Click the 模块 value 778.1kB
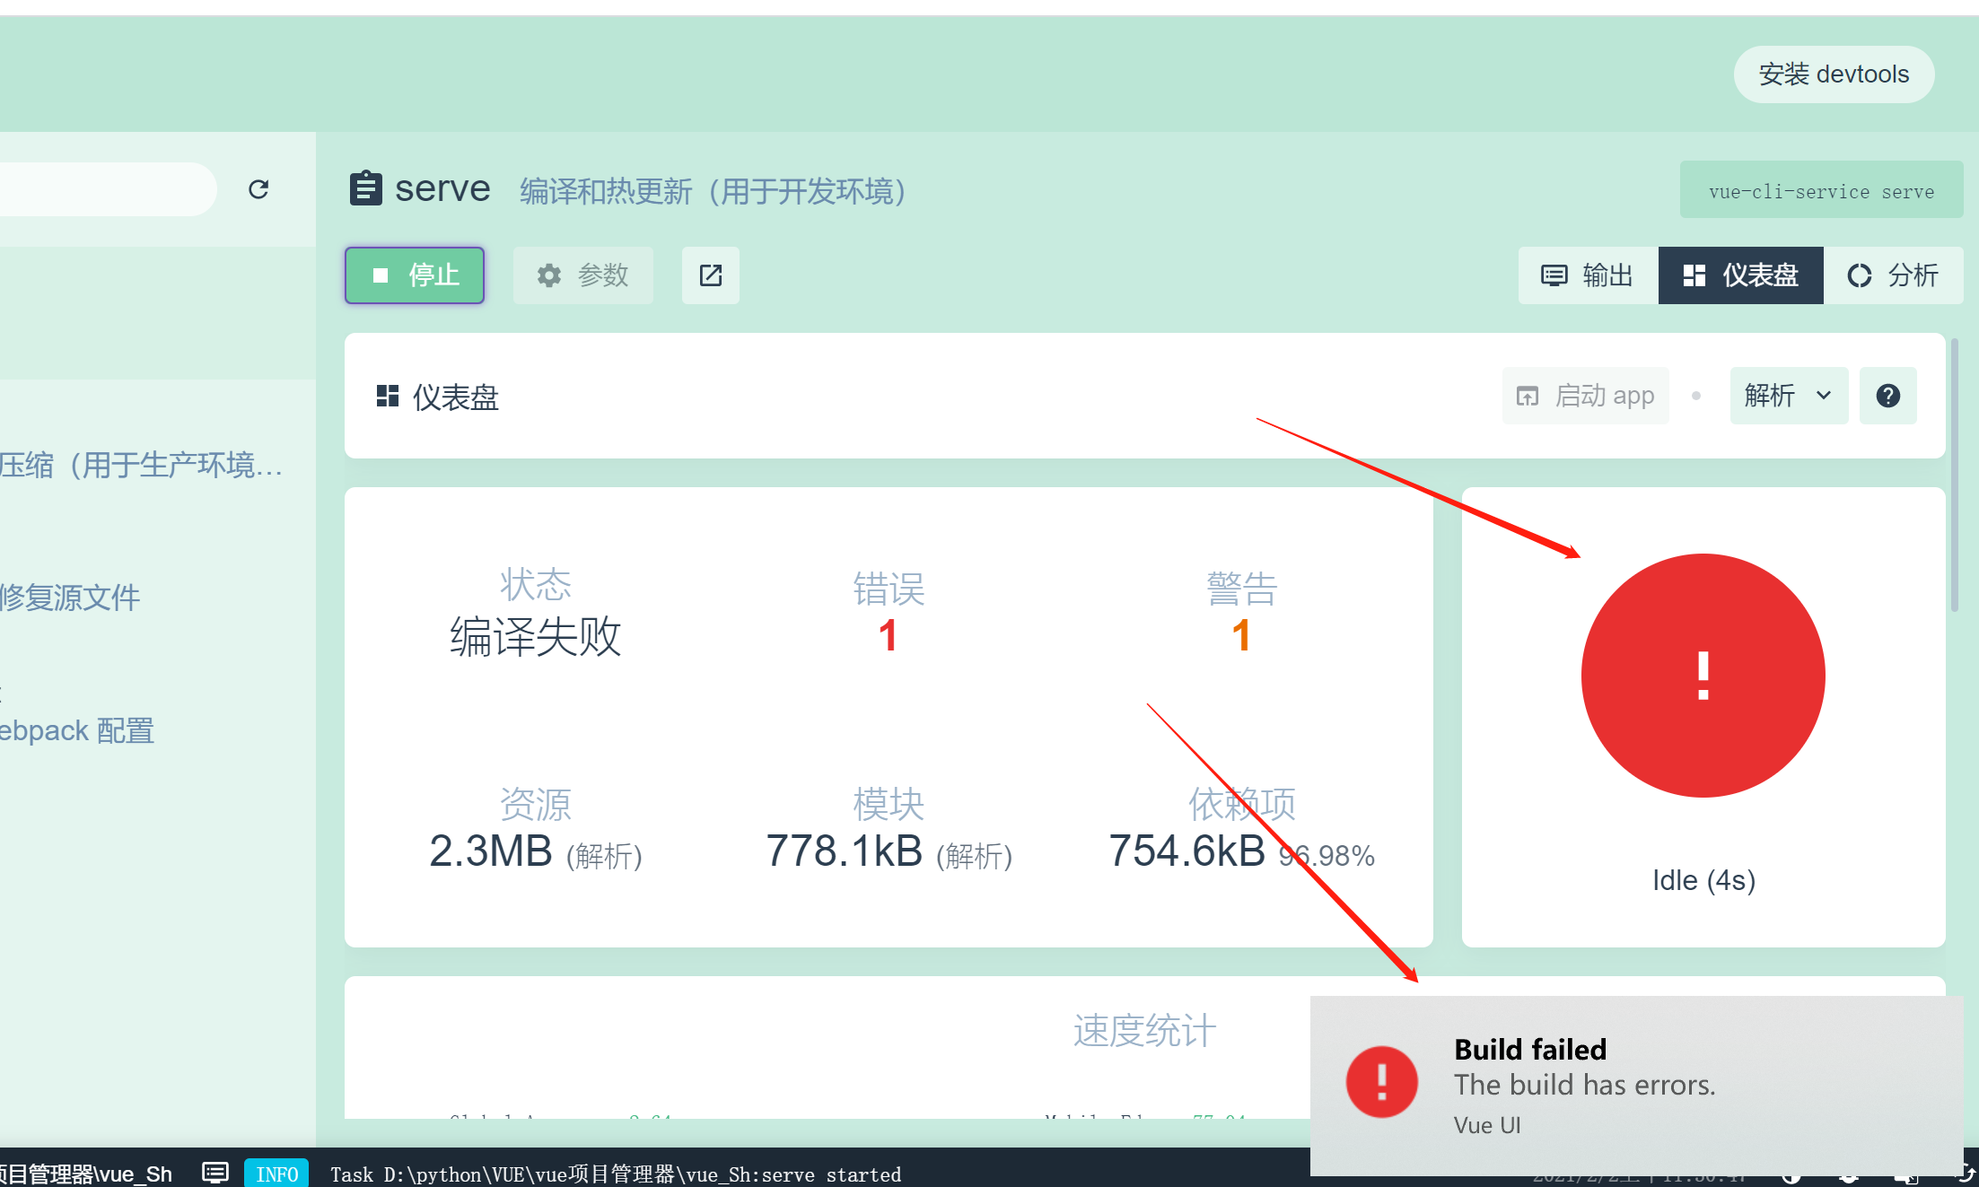 (x=844, y=851)
